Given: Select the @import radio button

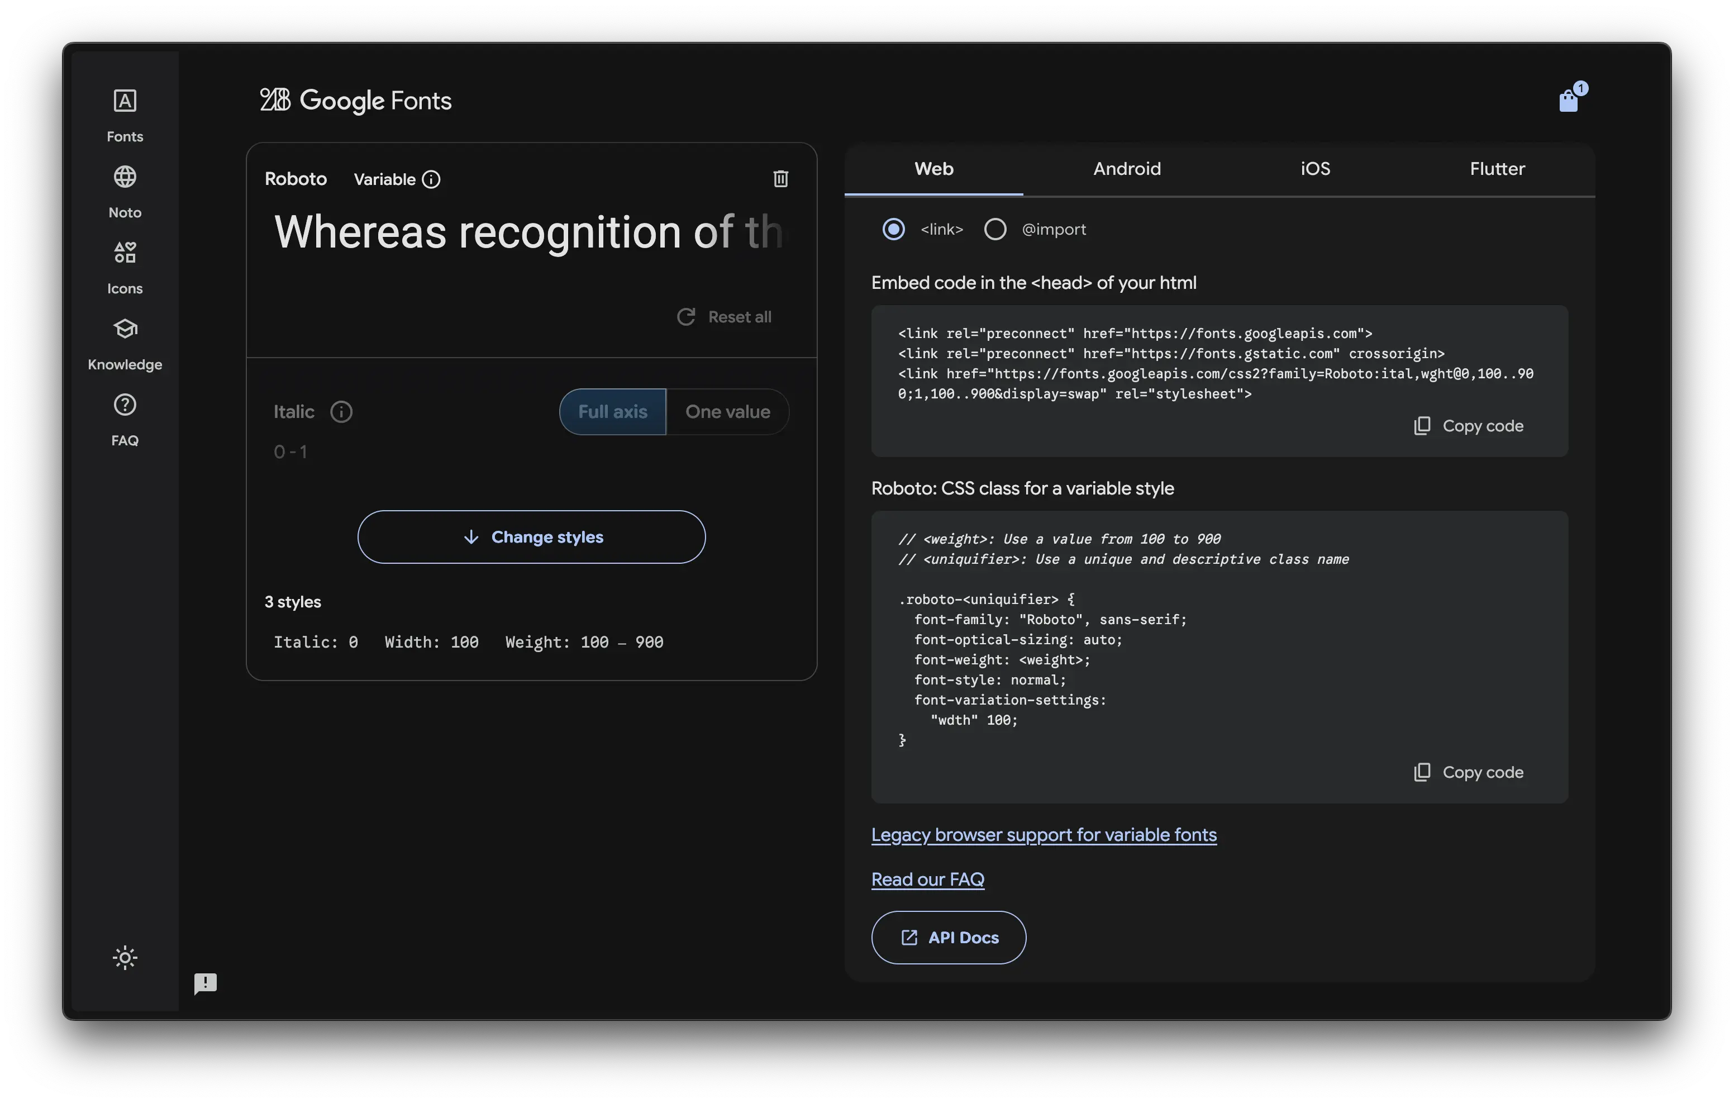Looking at the screenshot, I should tap(995, 229).
